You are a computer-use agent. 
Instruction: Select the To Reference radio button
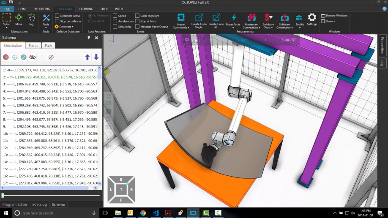point(90,16)
